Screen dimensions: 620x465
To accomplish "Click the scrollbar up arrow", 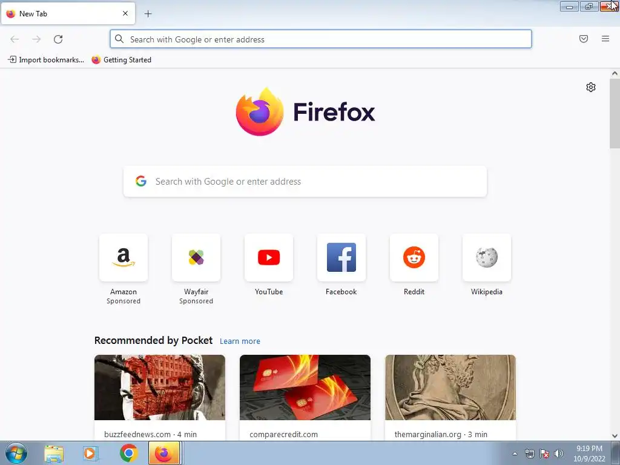I will [x=615, y=73].
